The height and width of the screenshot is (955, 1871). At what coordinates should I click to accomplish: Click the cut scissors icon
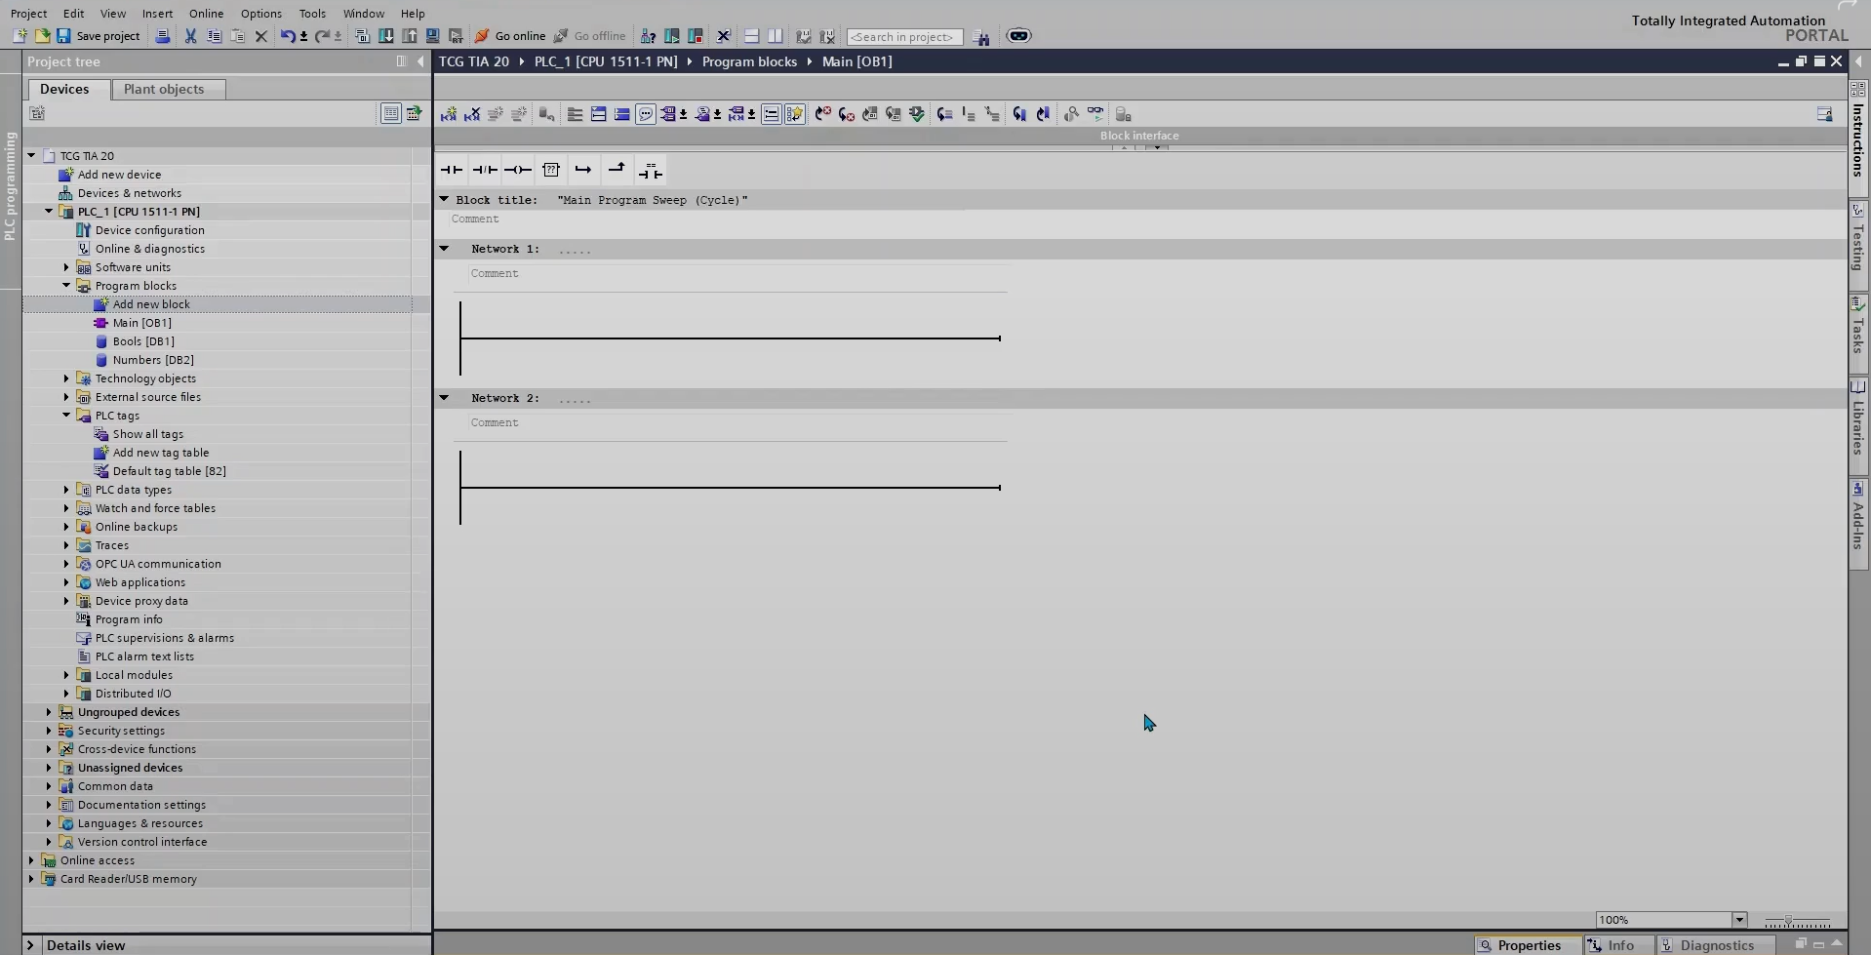pyautogui.click(x=190, y=36)
